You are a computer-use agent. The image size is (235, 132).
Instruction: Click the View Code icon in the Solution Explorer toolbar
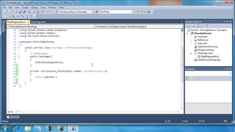click(x=202, y=26)
